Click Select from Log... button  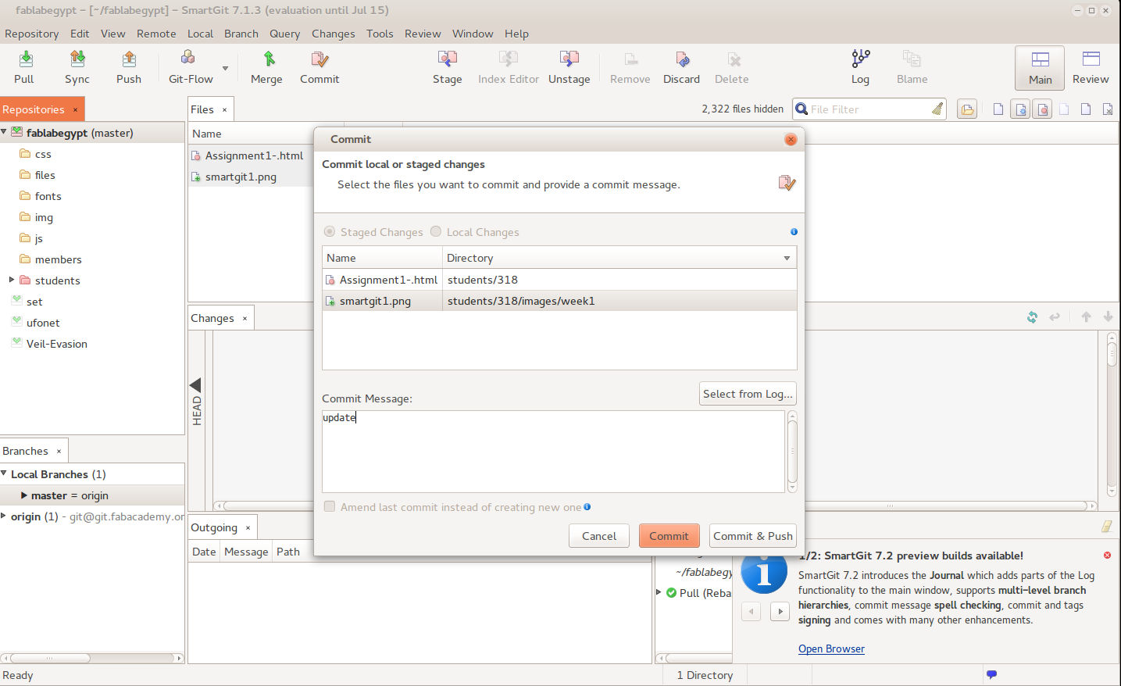tap(748, 394)
